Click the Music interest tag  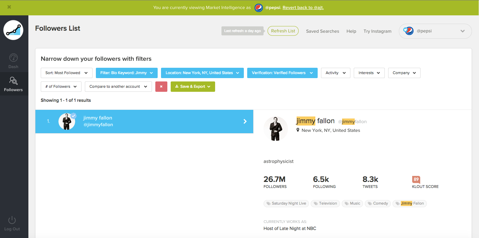(352, 203)
